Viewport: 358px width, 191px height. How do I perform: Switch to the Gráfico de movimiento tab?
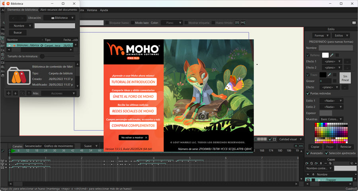click(59, 146)
